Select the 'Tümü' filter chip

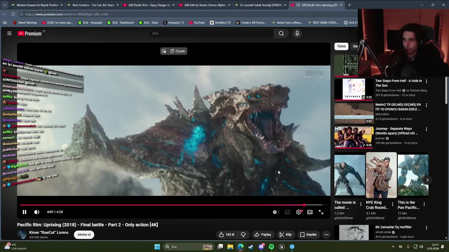341,46
